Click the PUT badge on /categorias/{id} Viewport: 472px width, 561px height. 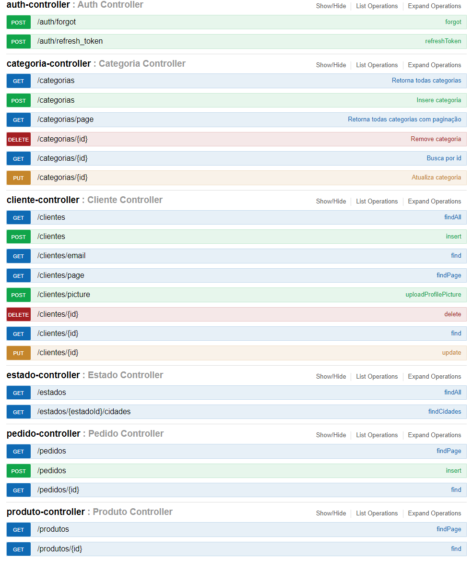[18, 177]
